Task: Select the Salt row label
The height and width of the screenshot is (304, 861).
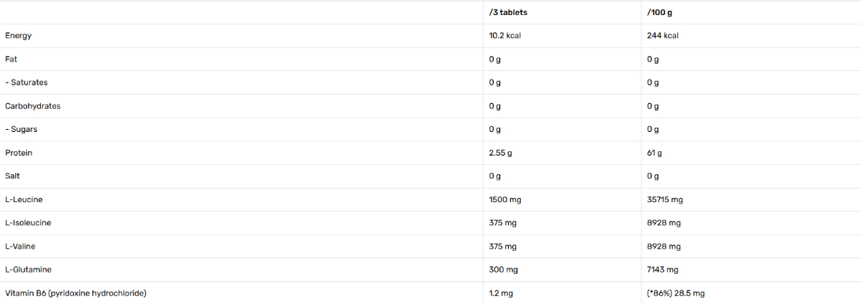Action: point(12,176)
